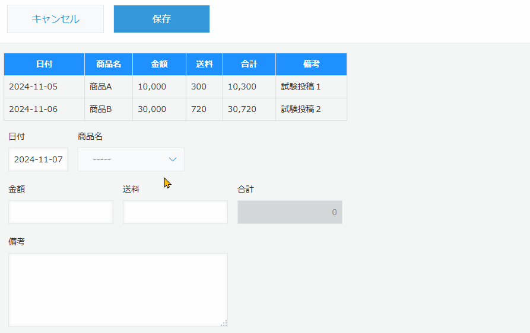Click inside the 備考 text area
Image resolution: width=530 pixels, height=333 pixels.
tap(118, 290)
